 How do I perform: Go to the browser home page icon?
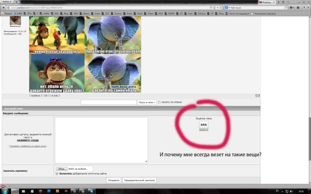[298, 8]
